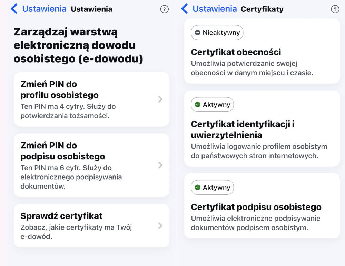Toggle the Nieaktywny status of Certyfikat obecności

coord(217,32)
